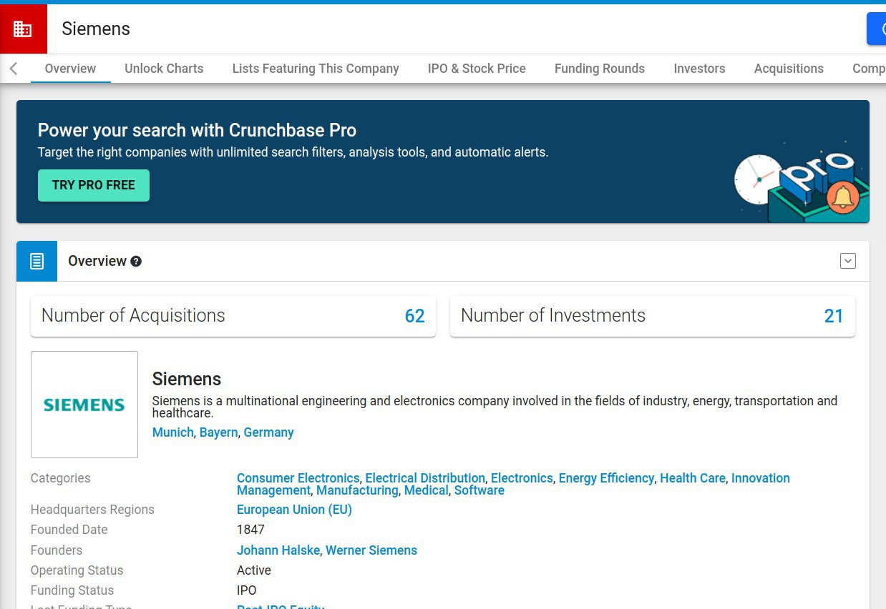Open the Unlock Charts tab
The height and width of the screenshot is (609, 886).
[164, 69]
